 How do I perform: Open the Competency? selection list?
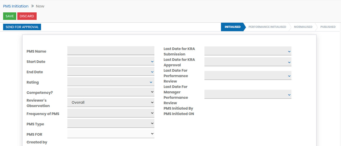pos(111,92)
